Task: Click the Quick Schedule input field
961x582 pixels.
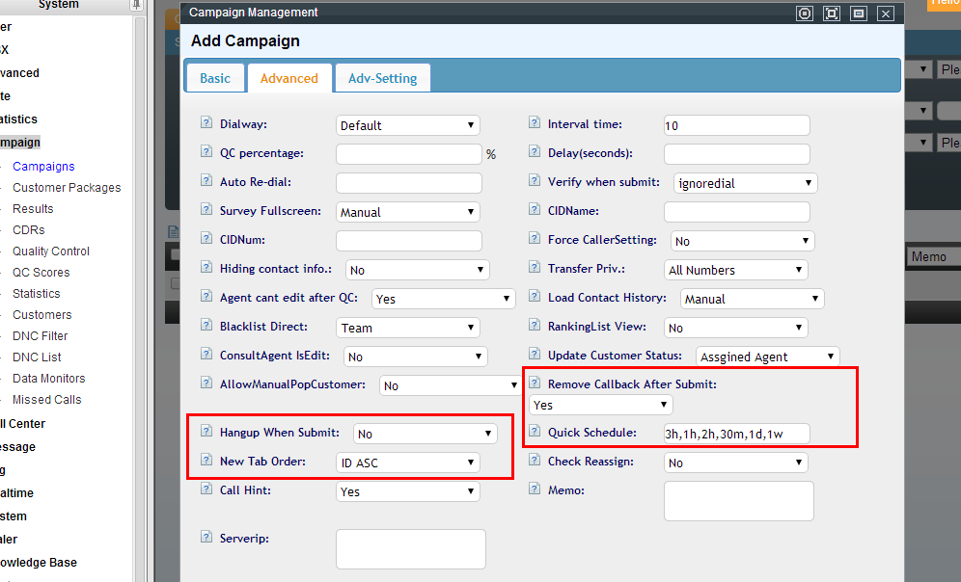Action: coord(736,434)
